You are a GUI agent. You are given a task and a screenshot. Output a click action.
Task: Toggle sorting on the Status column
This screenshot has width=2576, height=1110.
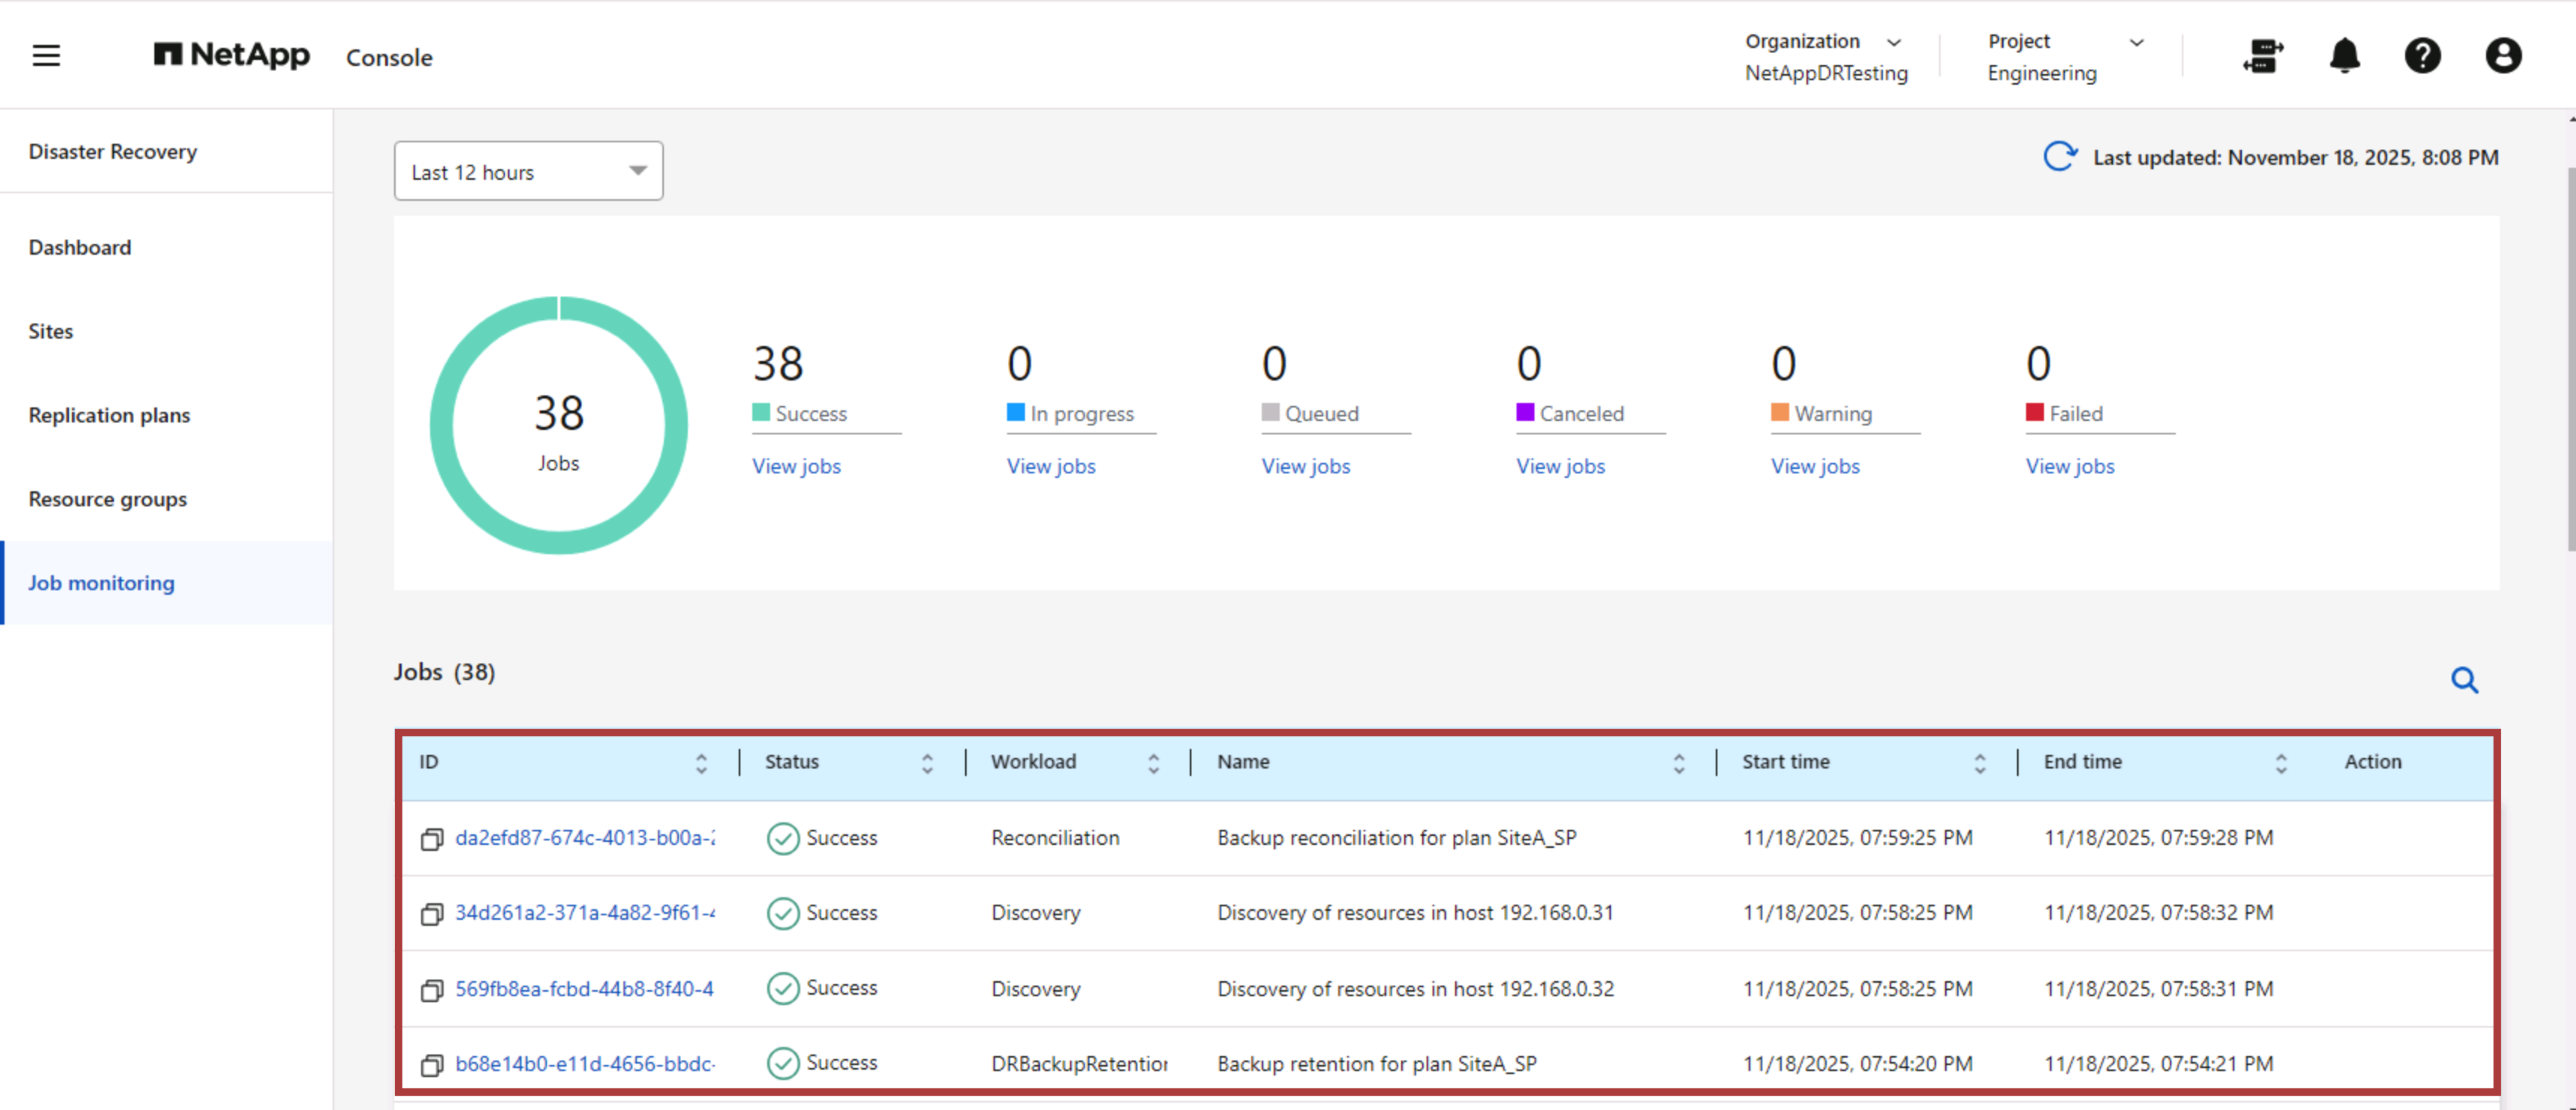pyautogui.click(x=928, y=762)
